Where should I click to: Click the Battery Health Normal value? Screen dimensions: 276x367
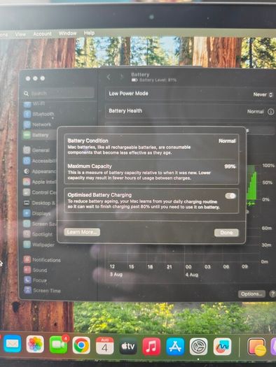[256, 112]
